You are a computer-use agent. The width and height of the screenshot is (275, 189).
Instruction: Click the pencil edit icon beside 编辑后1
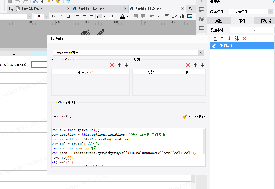tap(214, 46)
